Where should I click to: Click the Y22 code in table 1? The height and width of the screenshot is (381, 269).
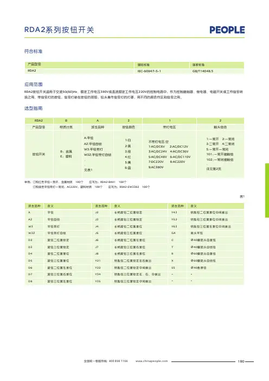pos(98,268)
